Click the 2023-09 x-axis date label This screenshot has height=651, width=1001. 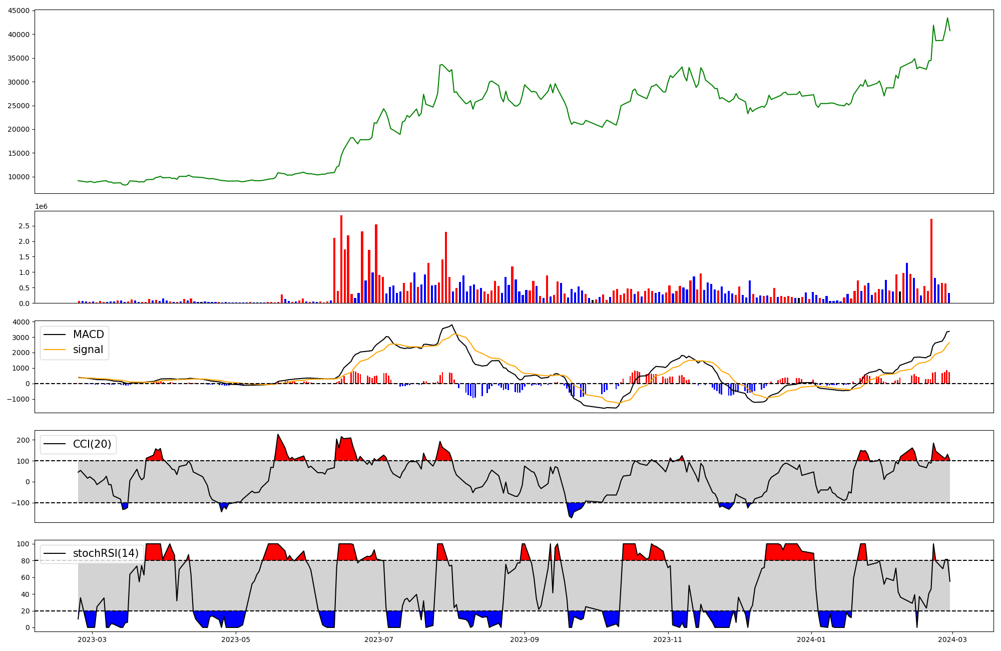coord(525,639)
